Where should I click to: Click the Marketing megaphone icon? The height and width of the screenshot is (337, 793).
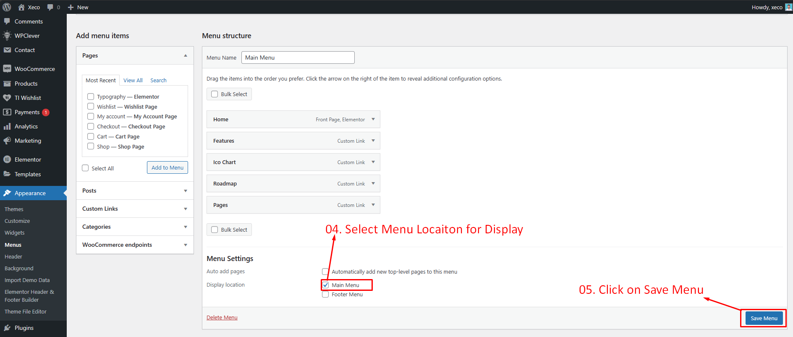coord(7,141)
